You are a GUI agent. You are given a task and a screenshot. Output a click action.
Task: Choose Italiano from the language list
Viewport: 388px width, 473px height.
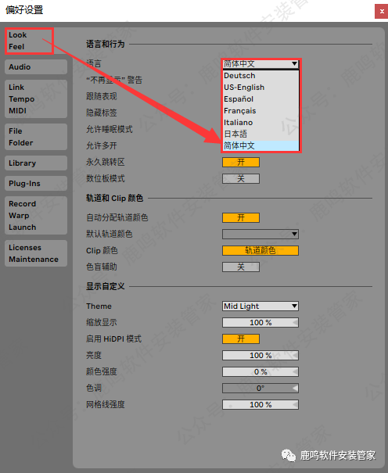[x=260, y=123]
